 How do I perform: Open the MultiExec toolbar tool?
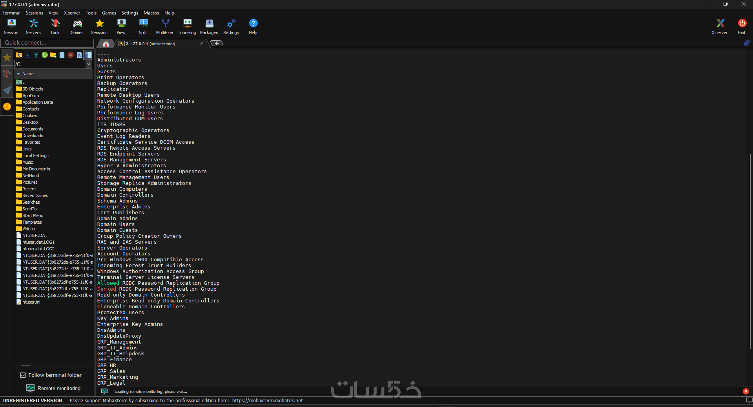[x=165, y=27]
